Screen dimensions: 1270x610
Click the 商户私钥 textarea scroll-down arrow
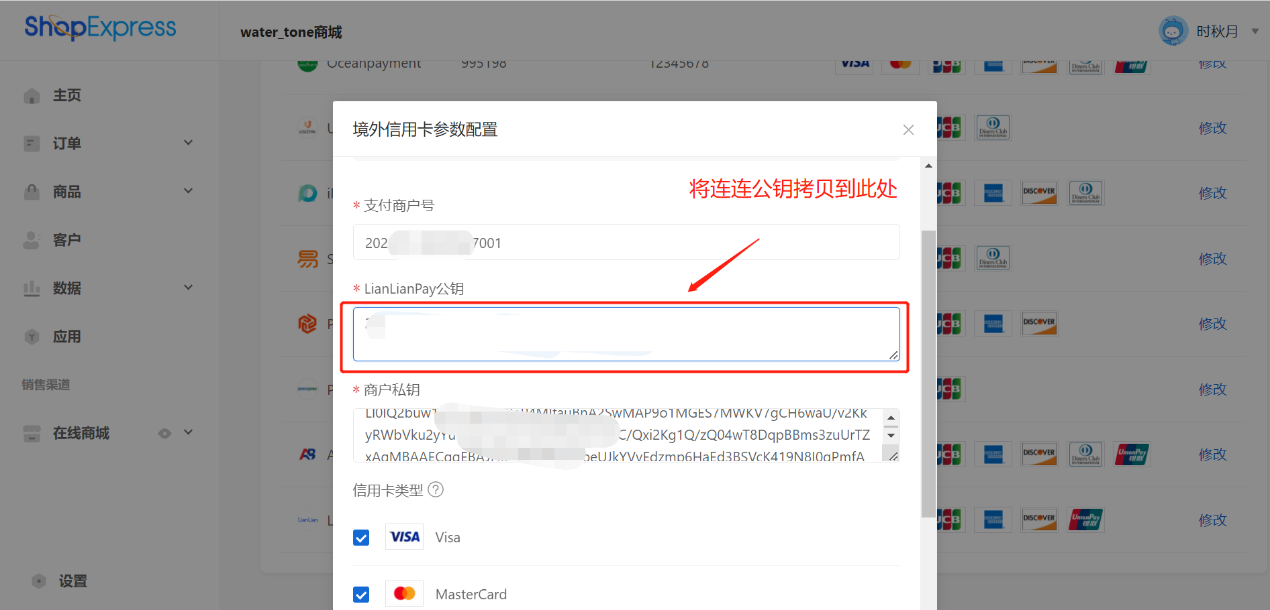click(x=891, y=436)
